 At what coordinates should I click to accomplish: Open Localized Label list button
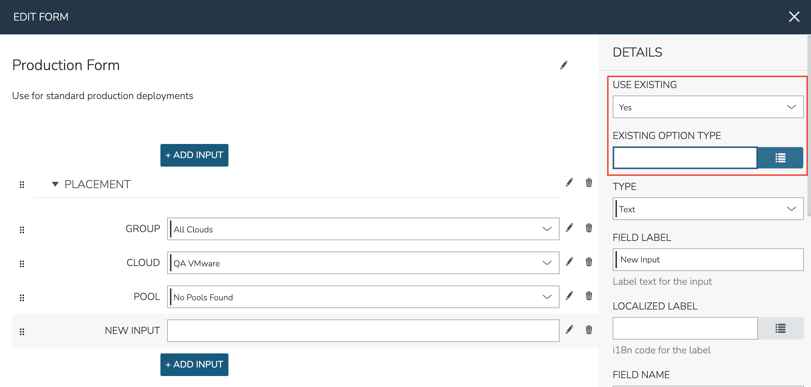[780, 328]
